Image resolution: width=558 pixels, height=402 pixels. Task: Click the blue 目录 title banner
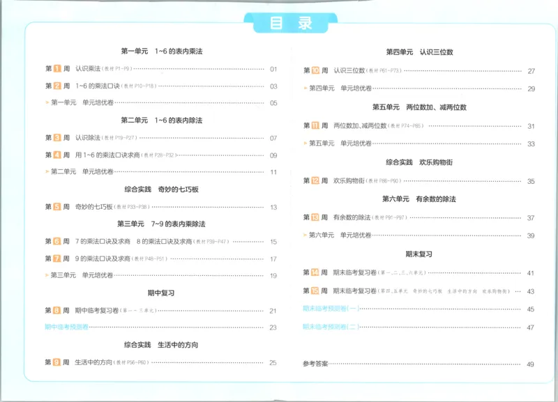click(290, 23)
